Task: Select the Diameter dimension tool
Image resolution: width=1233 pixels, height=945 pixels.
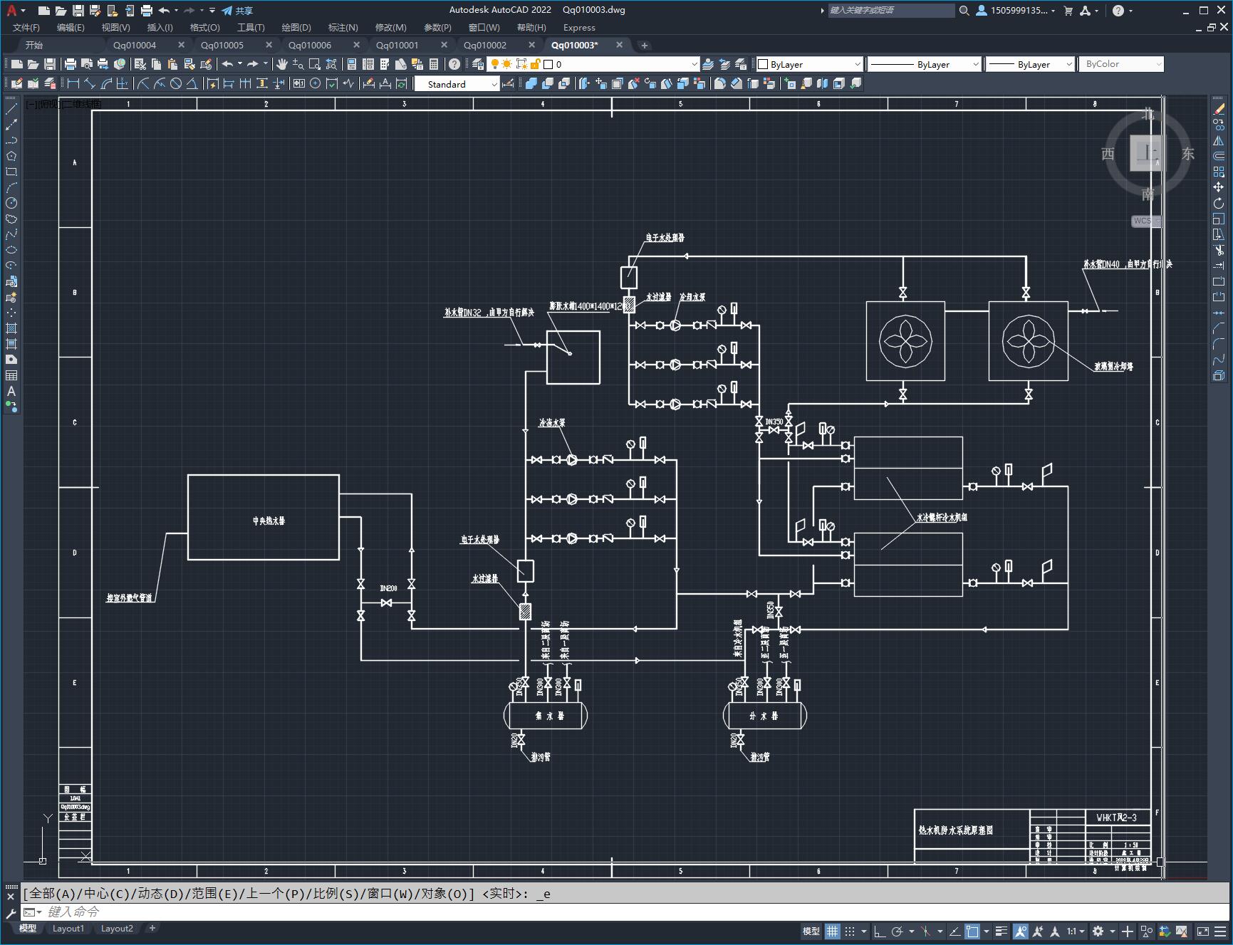Action: (x=176, y=83)
